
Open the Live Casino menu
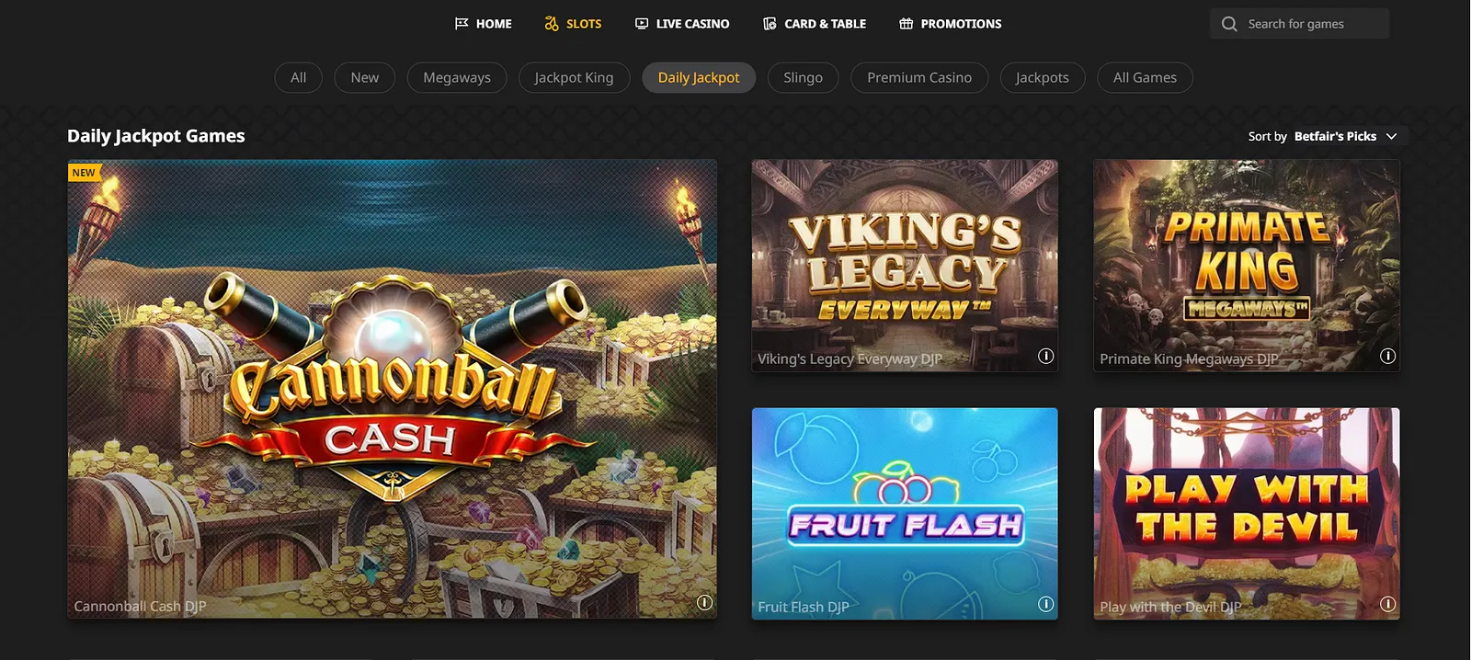[x=682, y=24]
